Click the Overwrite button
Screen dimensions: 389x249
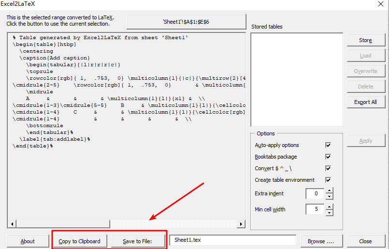[366, 71]
